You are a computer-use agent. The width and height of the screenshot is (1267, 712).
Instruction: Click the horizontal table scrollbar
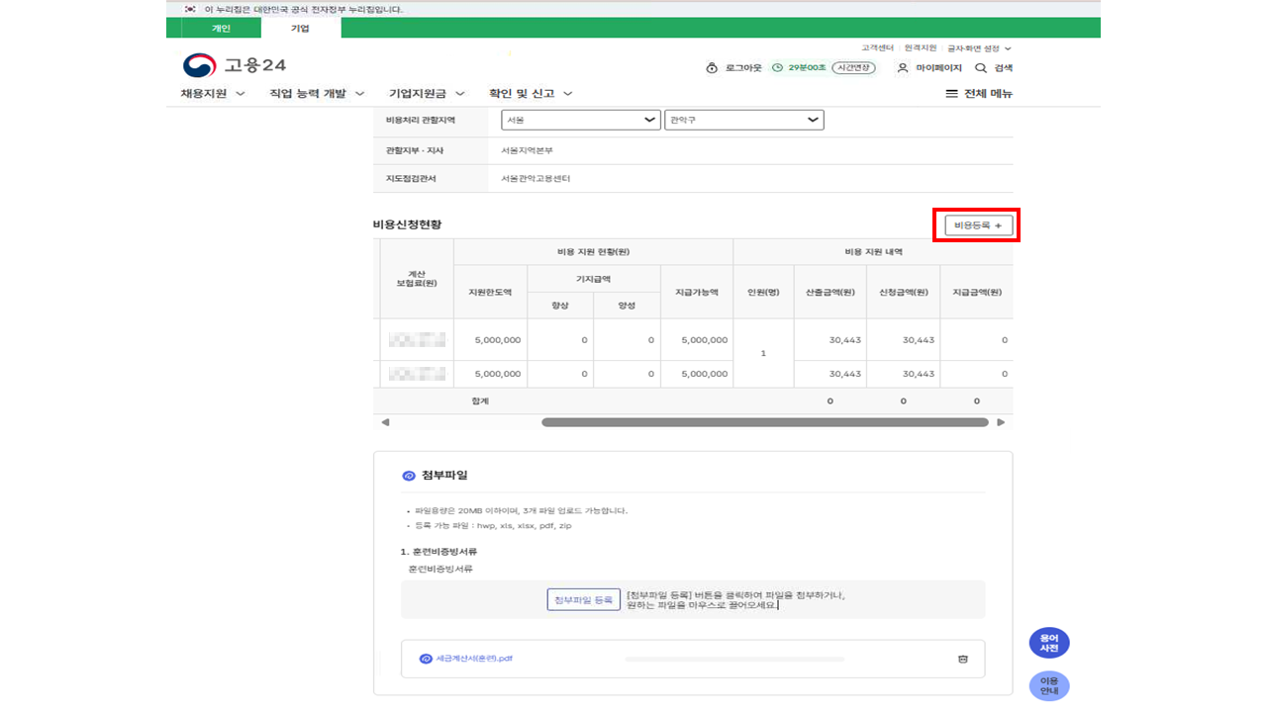tap(764, 422)
